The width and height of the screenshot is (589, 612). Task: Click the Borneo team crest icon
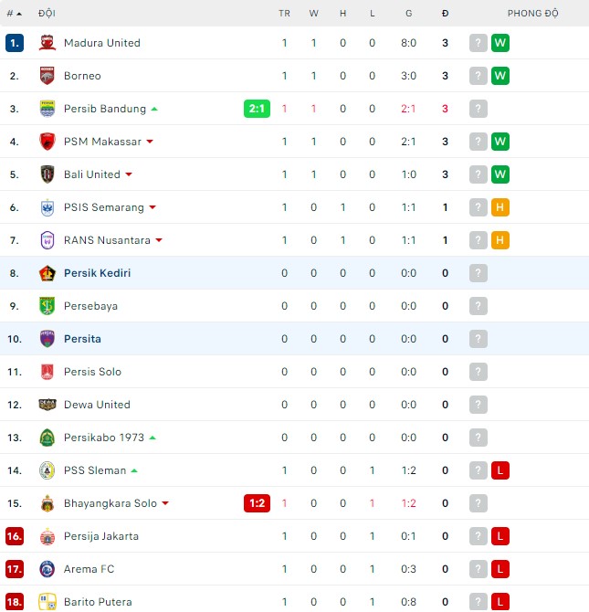coord(47,76)
